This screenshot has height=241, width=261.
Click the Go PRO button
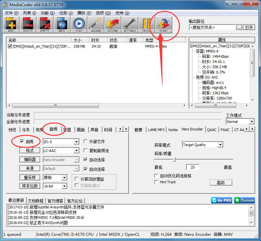[221, 200]
